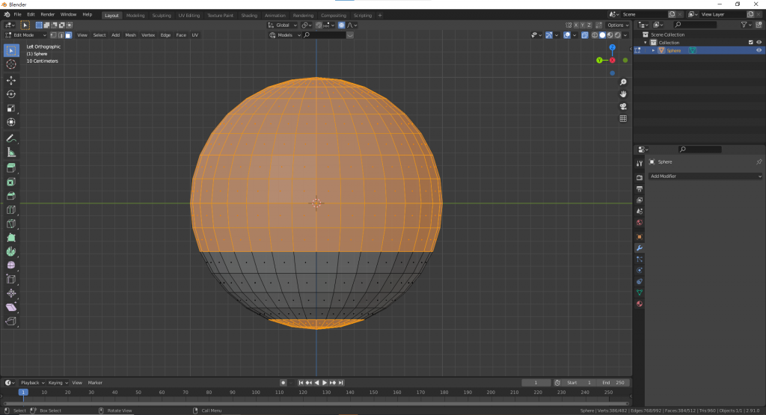The height and width of the screenshot is (415, 766).
Task: Open the Add Modifier dropdown
Action: click(x=705, y=176)
